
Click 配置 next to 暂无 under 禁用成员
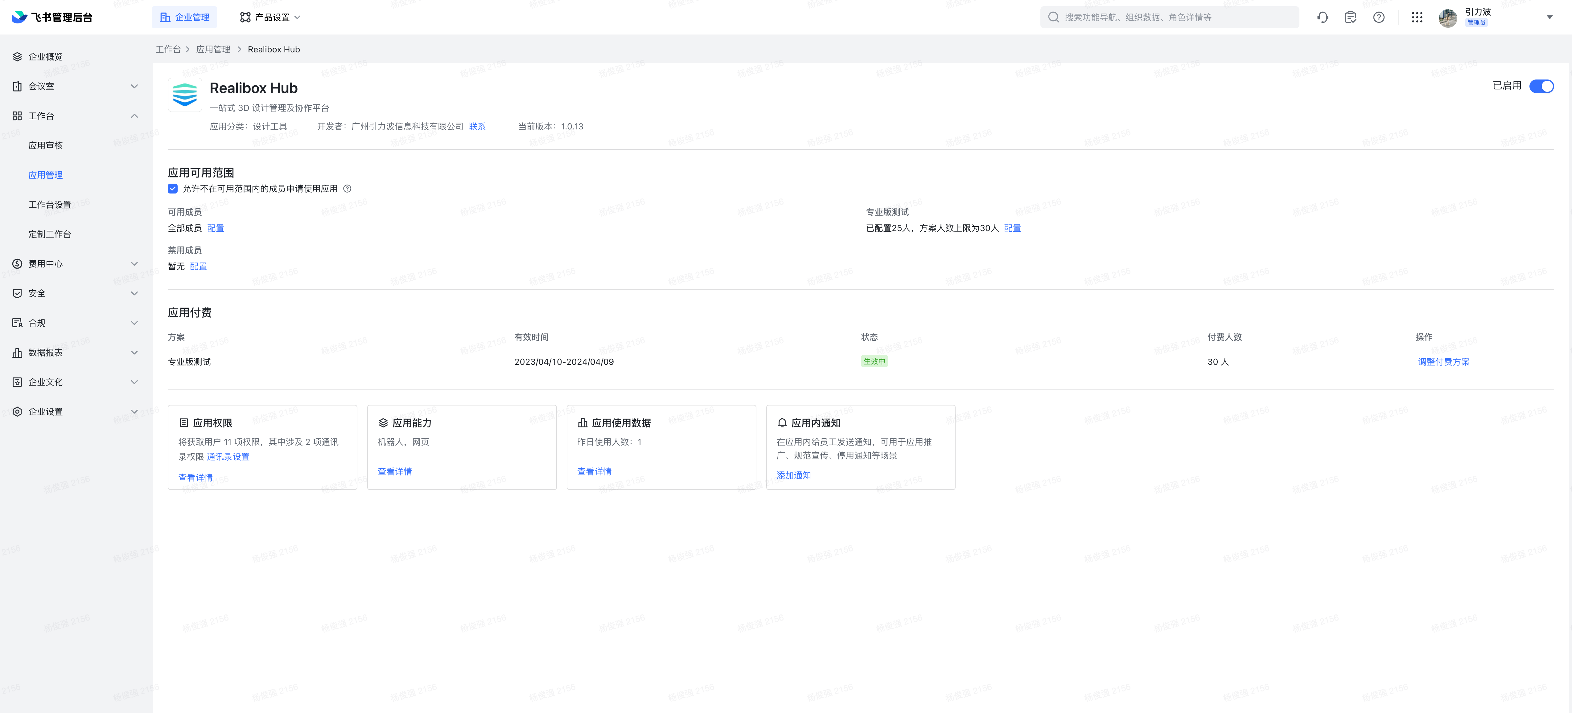[198, 267]
